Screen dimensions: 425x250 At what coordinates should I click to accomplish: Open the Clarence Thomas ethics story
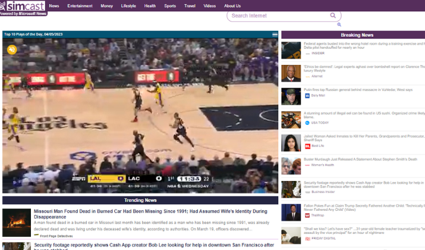click(x=364, y=68)
